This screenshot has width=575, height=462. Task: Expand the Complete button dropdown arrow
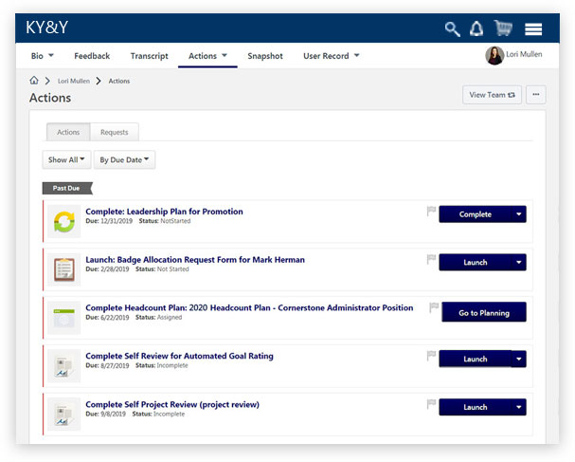(x=518, y=214)
